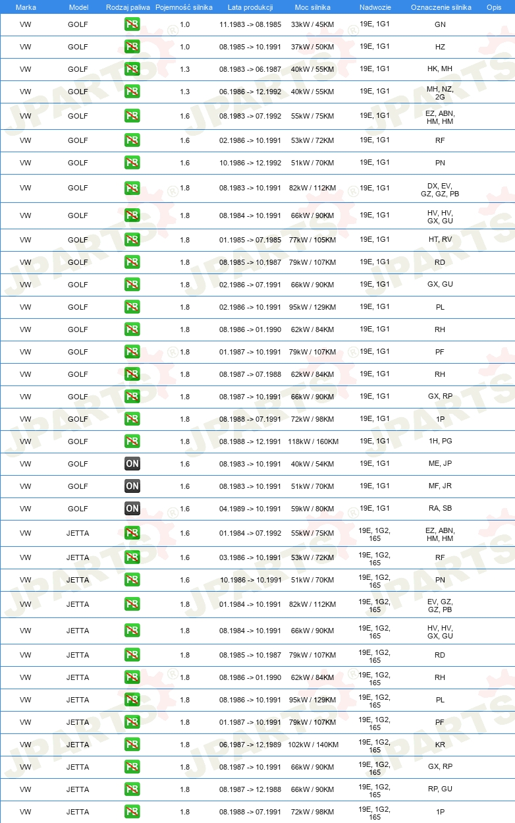The height and width of the screenshot is (823, 515).
Task: Click the date range 01.1985 -> 07.1985
Action: click(x=250, y=240)
